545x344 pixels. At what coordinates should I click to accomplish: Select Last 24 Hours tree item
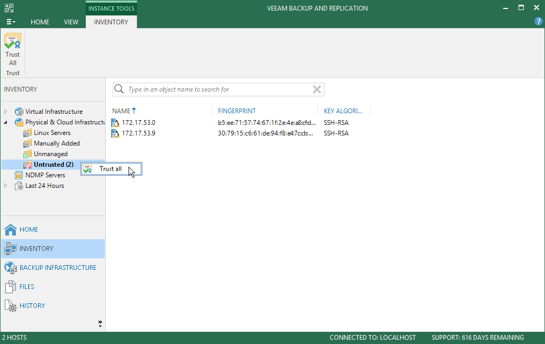pyautogui.click(x=44, y=186)
